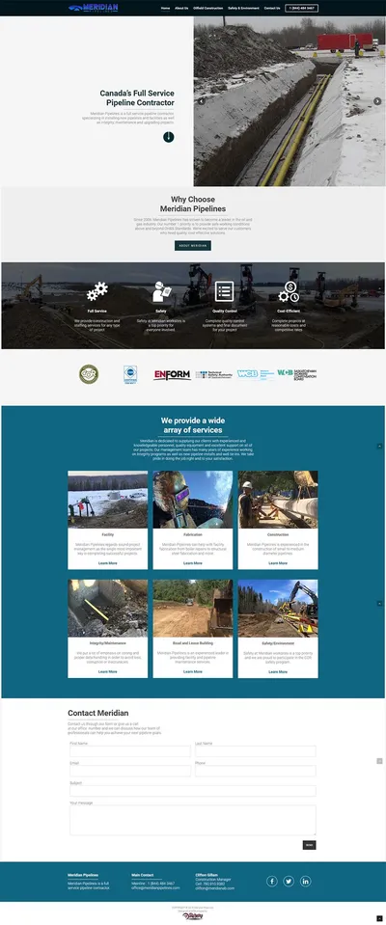The width and height of the screenshot is (386, 925).
Task: Open the About Us menu item
Action: click(x=181, y=9)
